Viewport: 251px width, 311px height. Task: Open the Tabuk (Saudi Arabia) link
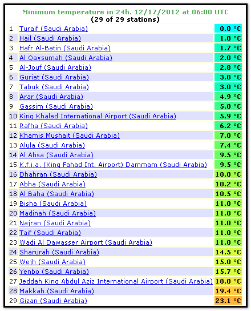pos(54,87)
